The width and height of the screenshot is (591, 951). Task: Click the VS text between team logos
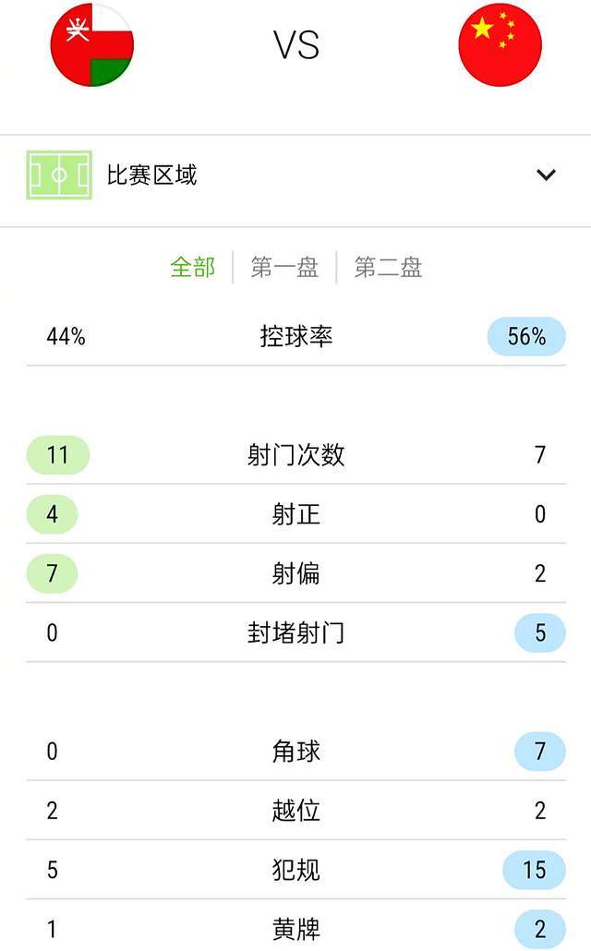coord(295,44)
